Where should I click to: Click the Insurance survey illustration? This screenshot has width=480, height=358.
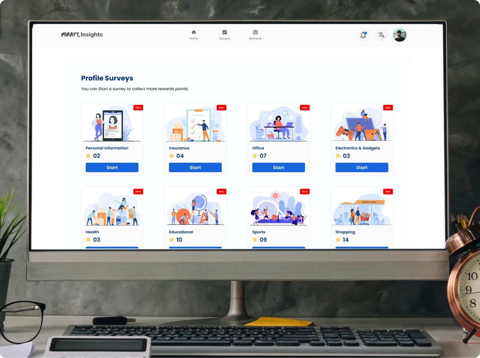[x=195, y=125]
